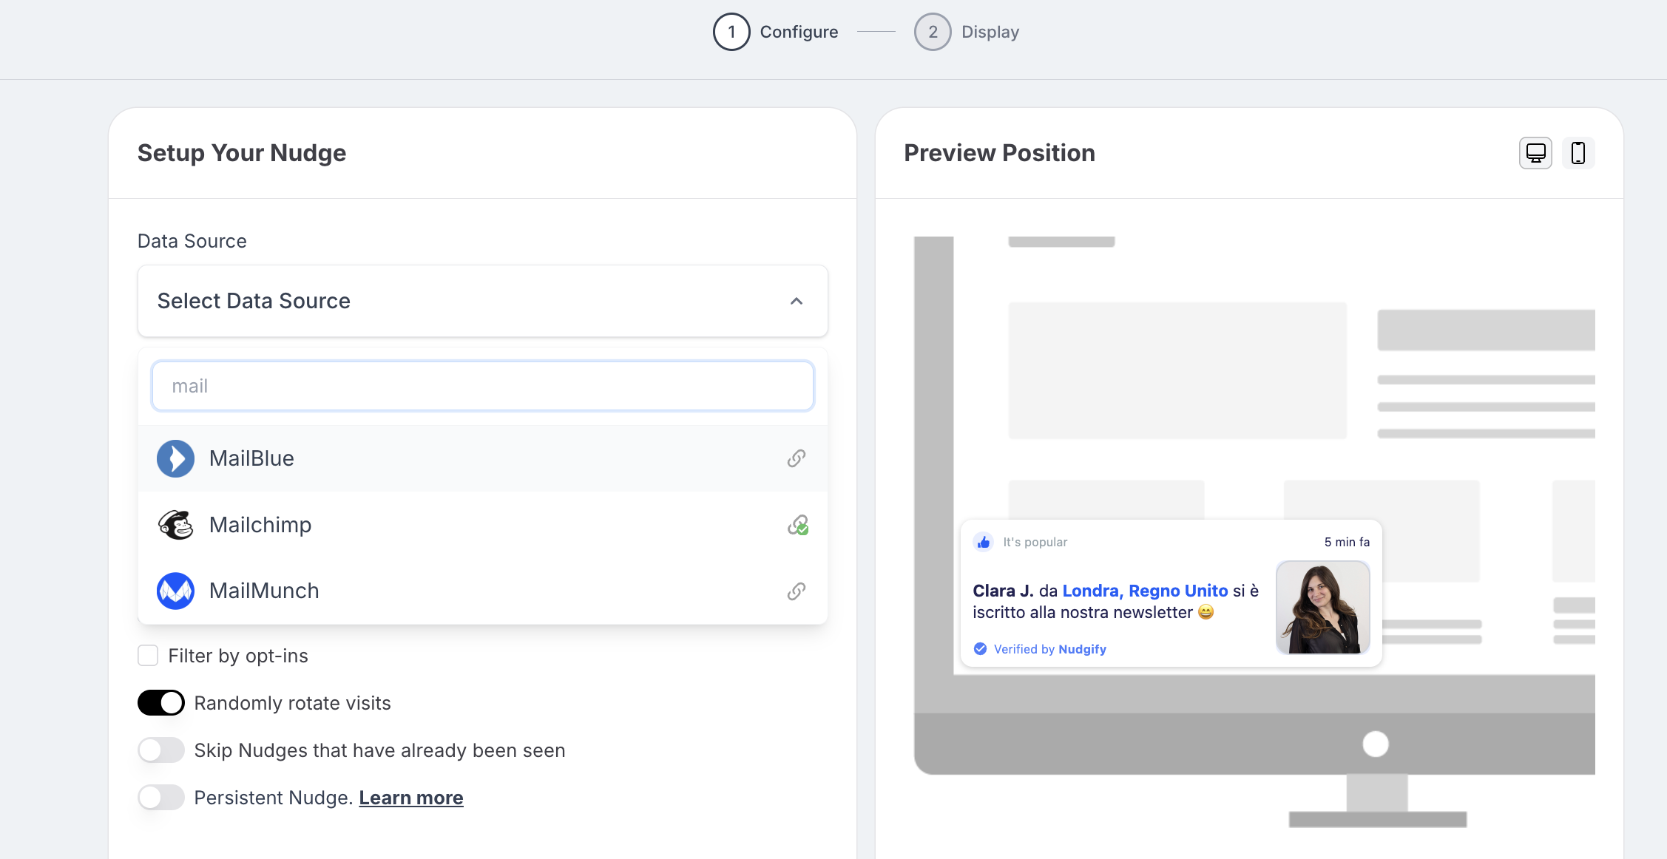Go to step 2 Display
Image resolution: width=1667 pixels, height=859 pixels.
pos(933,32)
